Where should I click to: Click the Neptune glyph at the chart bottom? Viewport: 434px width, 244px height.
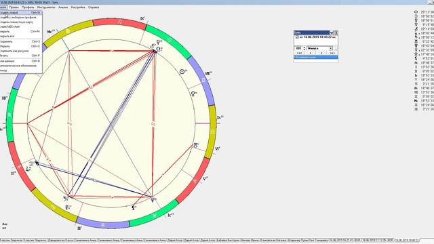click(153, 199)
